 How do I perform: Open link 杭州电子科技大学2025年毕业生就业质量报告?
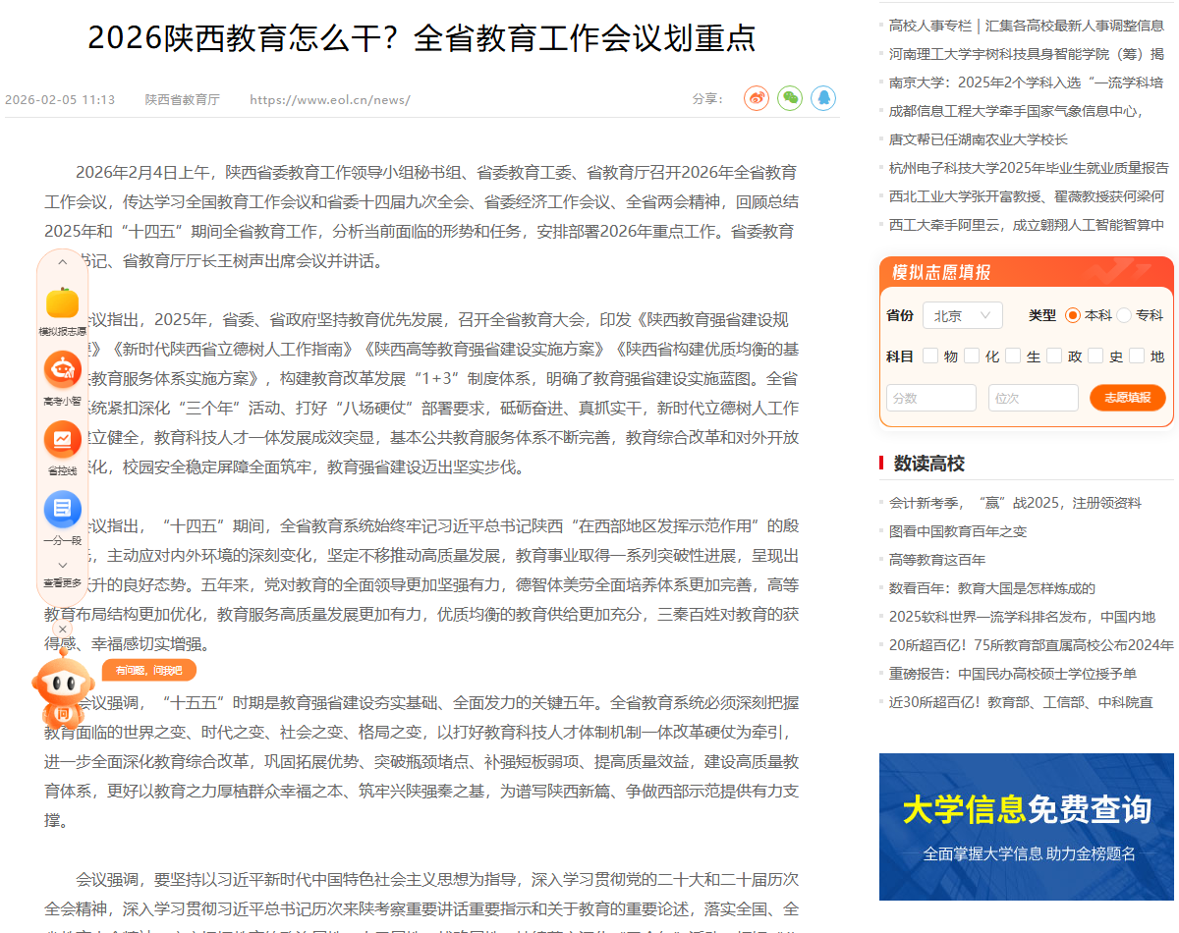coord(1029,168)
